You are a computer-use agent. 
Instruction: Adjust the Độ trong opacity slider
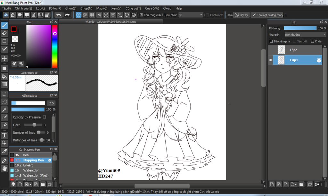tap(300, 28)
